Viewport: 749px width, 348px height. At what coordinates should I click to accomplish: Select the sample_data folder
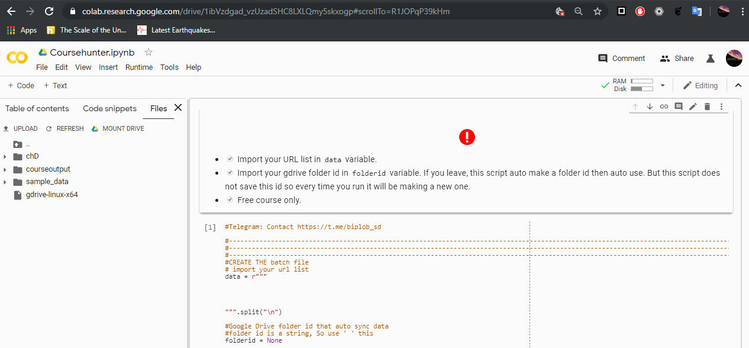(x=47, y=182)
